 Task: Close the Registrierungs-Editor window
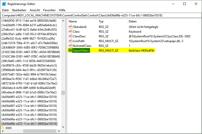[196, 4]
